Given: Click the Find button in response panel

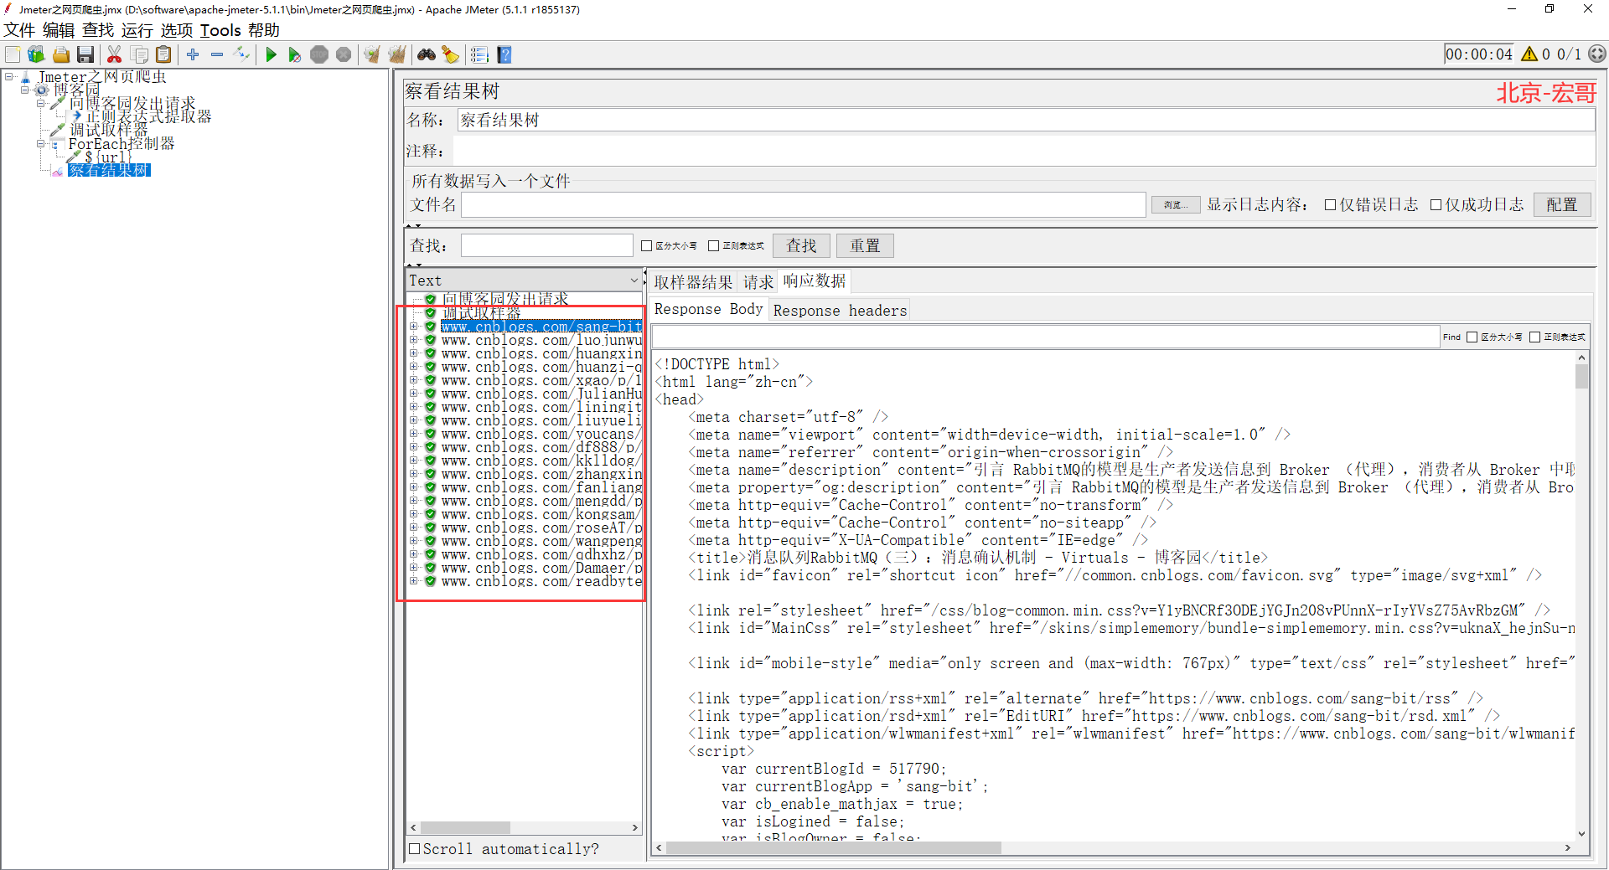Looking at the screenshot, I should tap(1451, 337).
